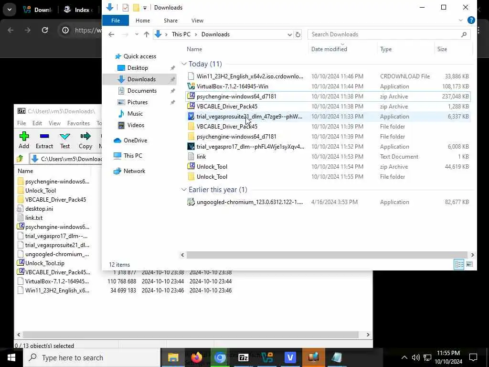
Task: Click the chevron after This PC breadcrumb
Action: [196, 34]
